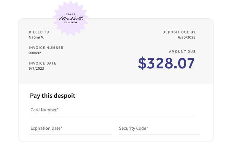Click the Deposit Due By label
This screenshot has width=232, height=142.
[179, 32]
